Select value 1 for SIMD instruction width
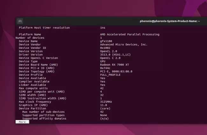 (x=101, y=98)
